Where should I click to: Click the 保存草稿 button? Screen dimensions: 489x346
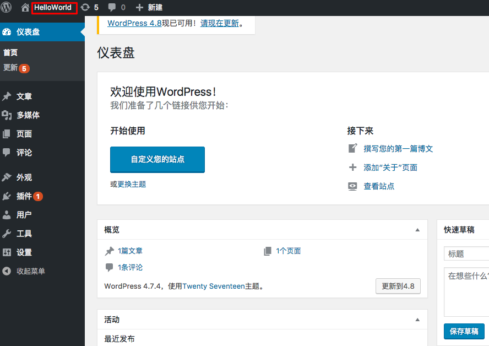(x=464, y=331)
